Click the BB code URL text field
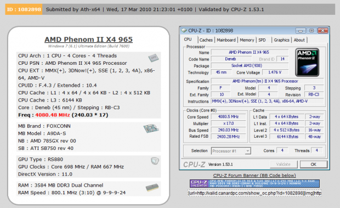This screenshot has width=340, height=208. coord(254,193)
